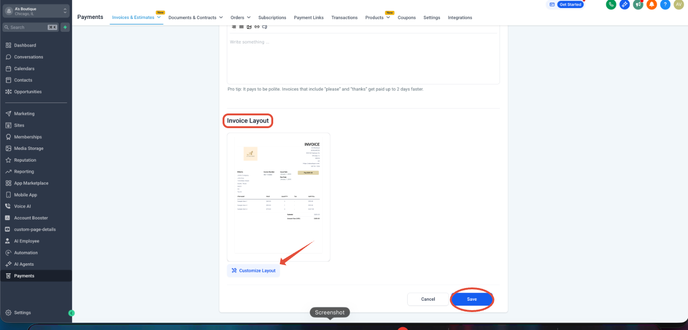Click the Conversations chat bubble icon
This screenshot has width=688, height=330.
point(9,57)
